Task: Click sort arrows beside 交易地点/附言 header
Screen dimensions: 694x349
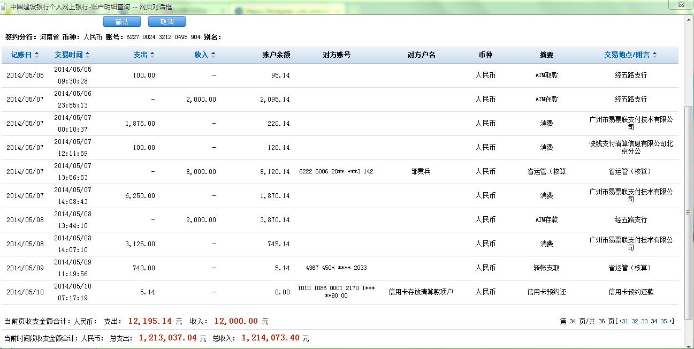Action: pyautogui.click(x=655, y=55)
